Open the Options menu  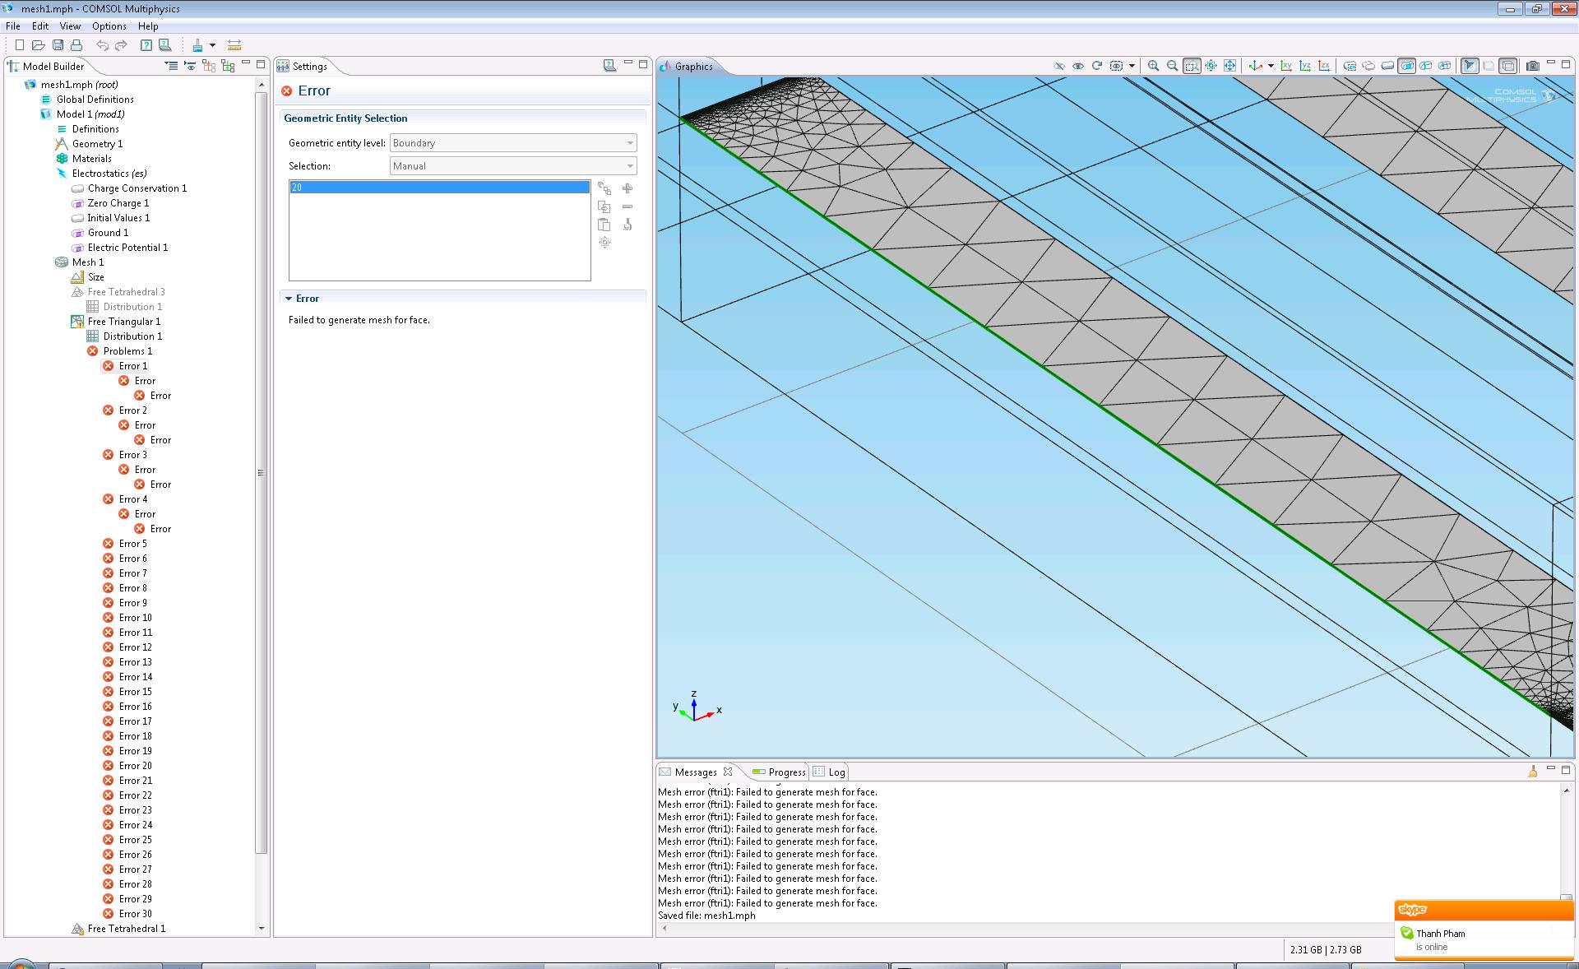[x=109, y=26]
